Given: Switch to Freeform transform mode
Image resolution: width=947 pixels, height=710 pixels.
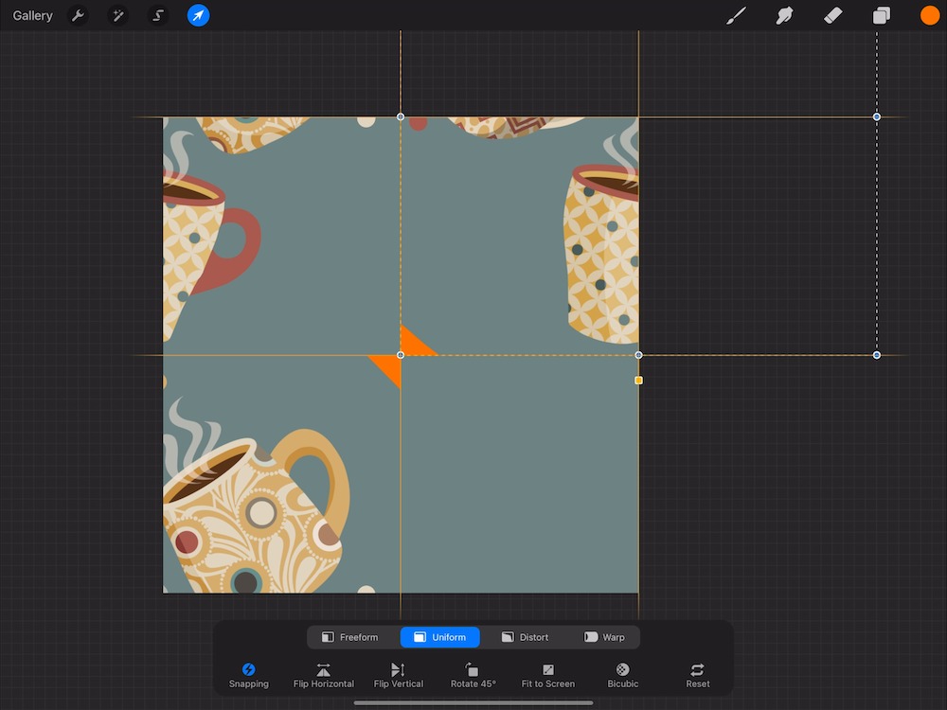Looking at the screenshot, I should 349,637.
